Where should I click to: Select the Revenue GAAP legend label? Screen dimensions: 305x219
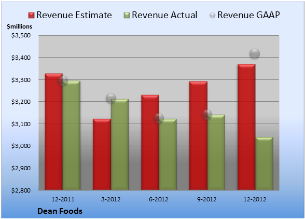pyautogui.click(x=248, y=15)
